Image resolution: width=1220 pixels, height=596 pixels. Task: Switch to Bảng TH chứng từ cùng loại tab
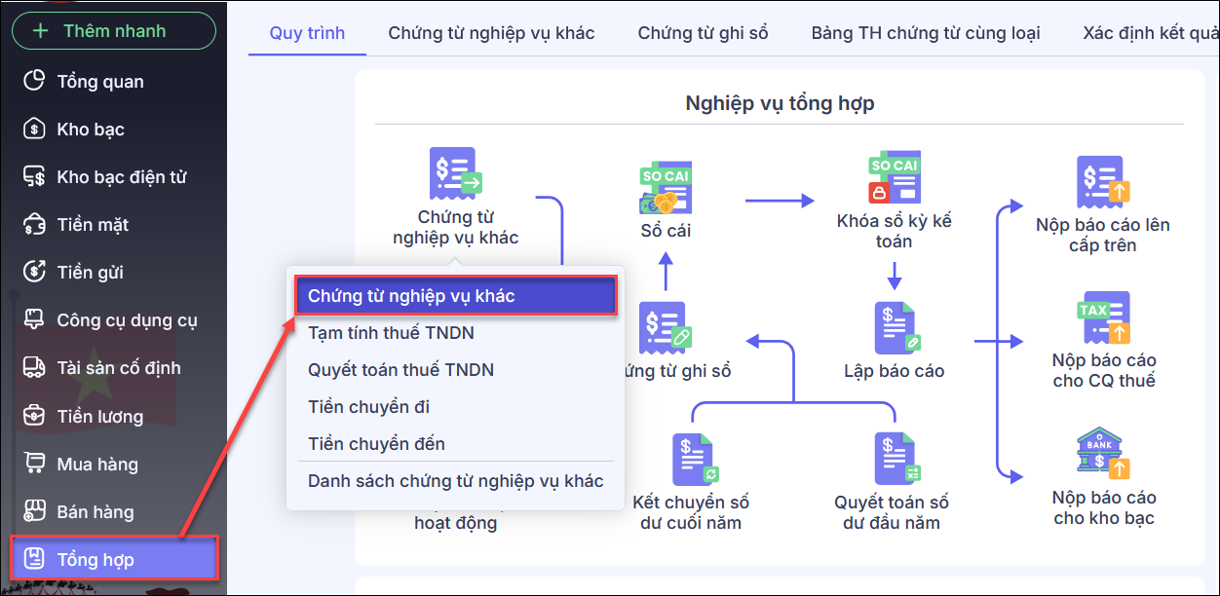926,33
